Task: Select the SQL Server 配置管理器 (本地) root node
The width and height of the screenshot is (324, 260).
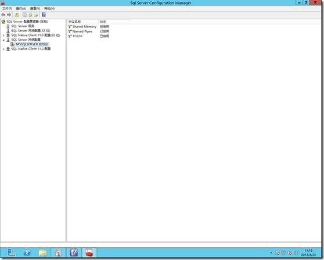Action: tap(27, 22)
